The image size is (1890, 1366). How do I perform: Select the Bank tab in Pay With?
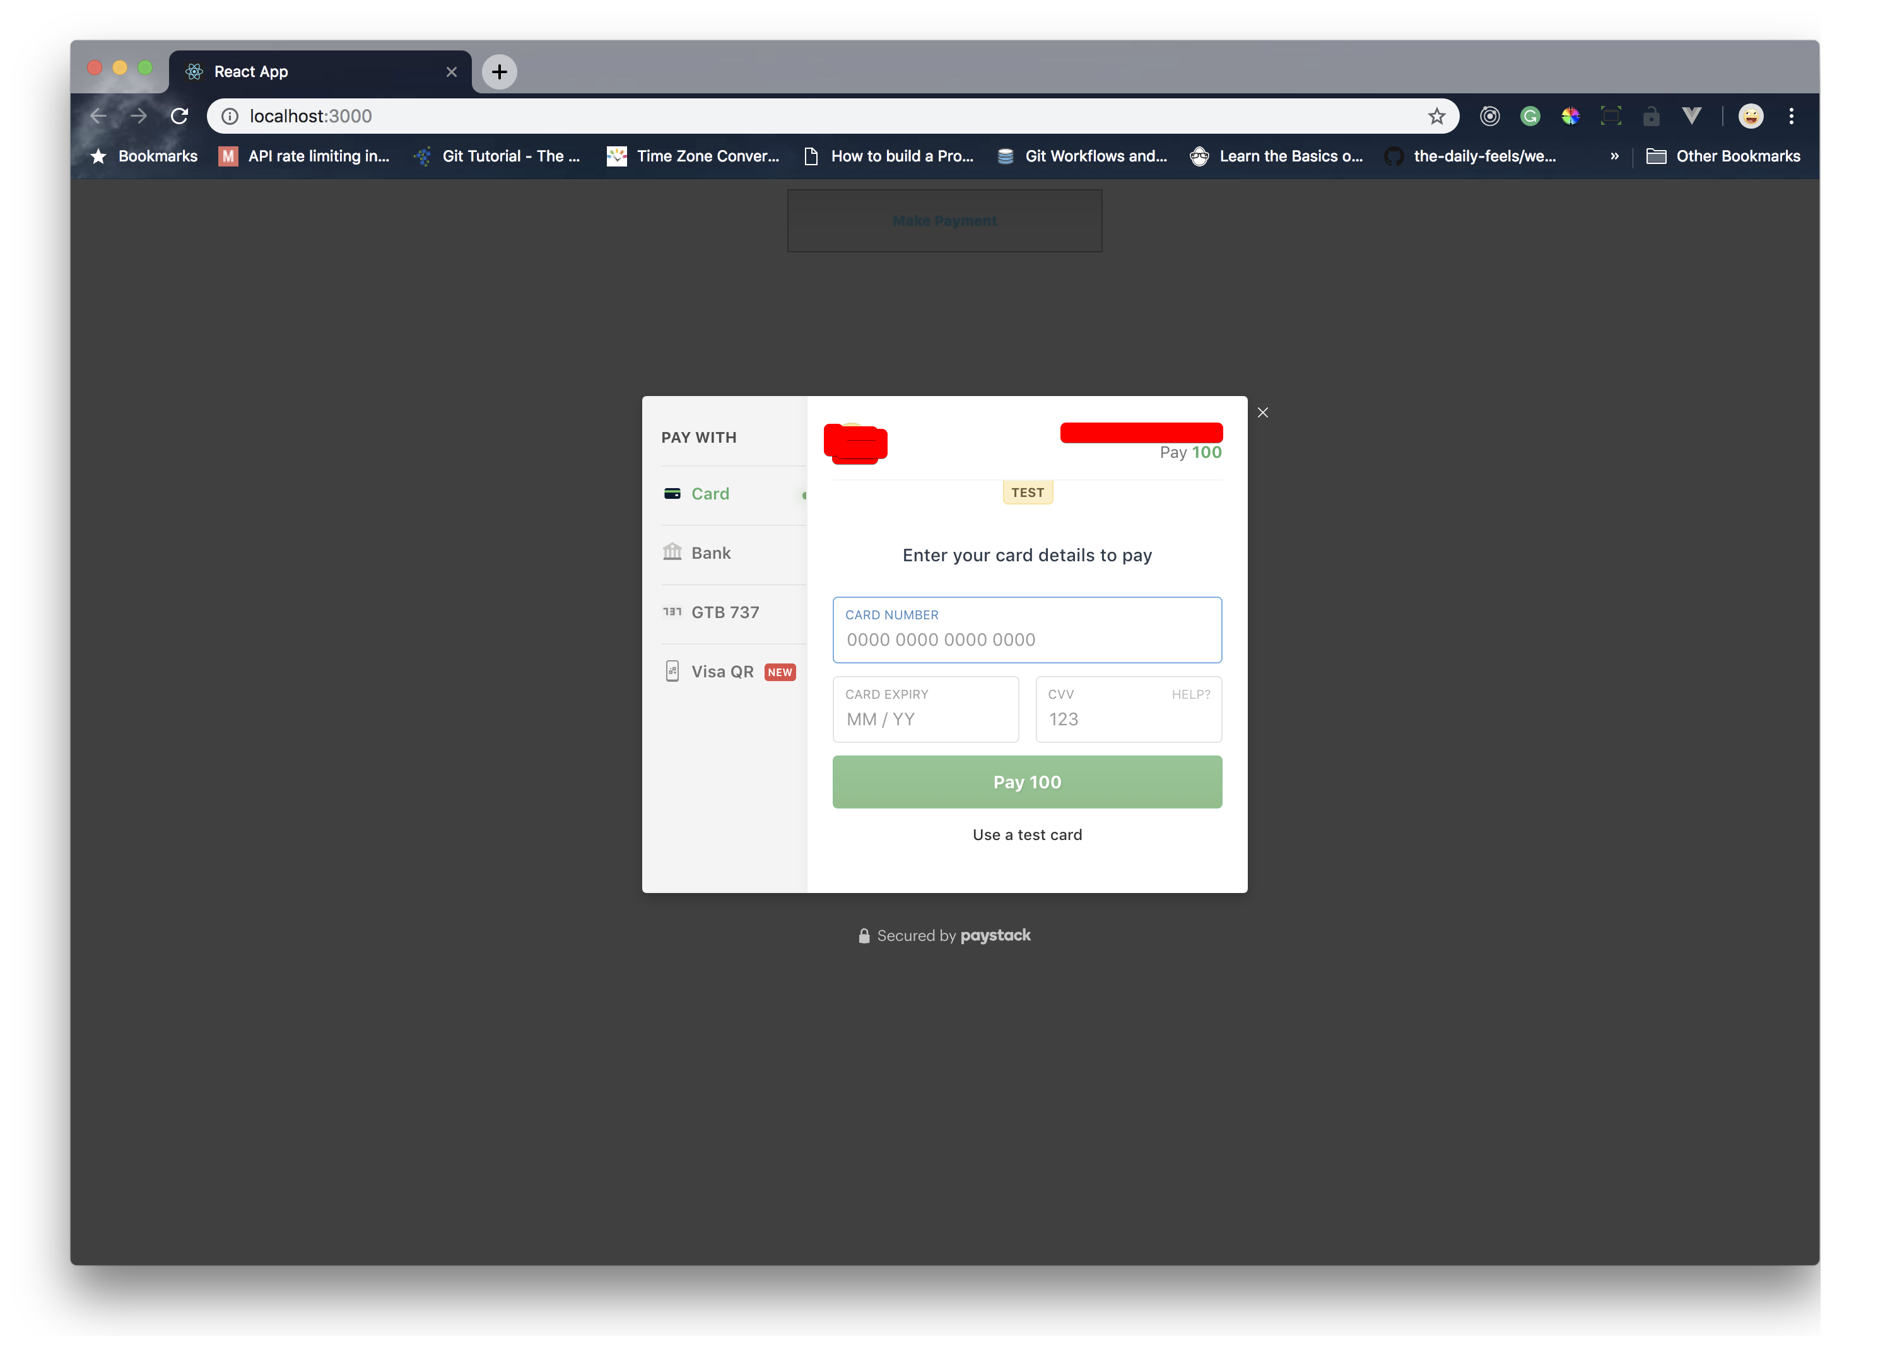712,552
